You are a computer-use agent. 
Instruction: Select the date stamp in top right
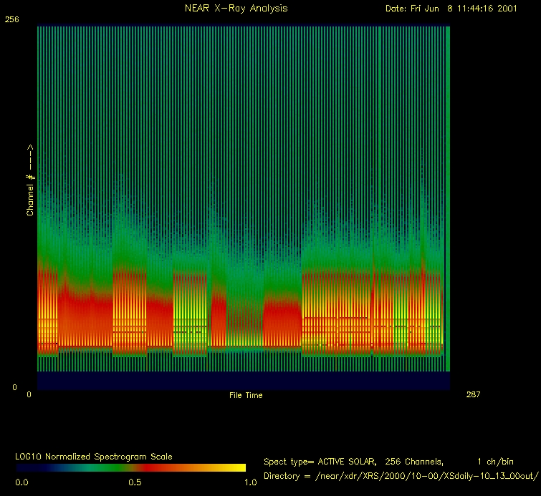[x=451, y=9]
